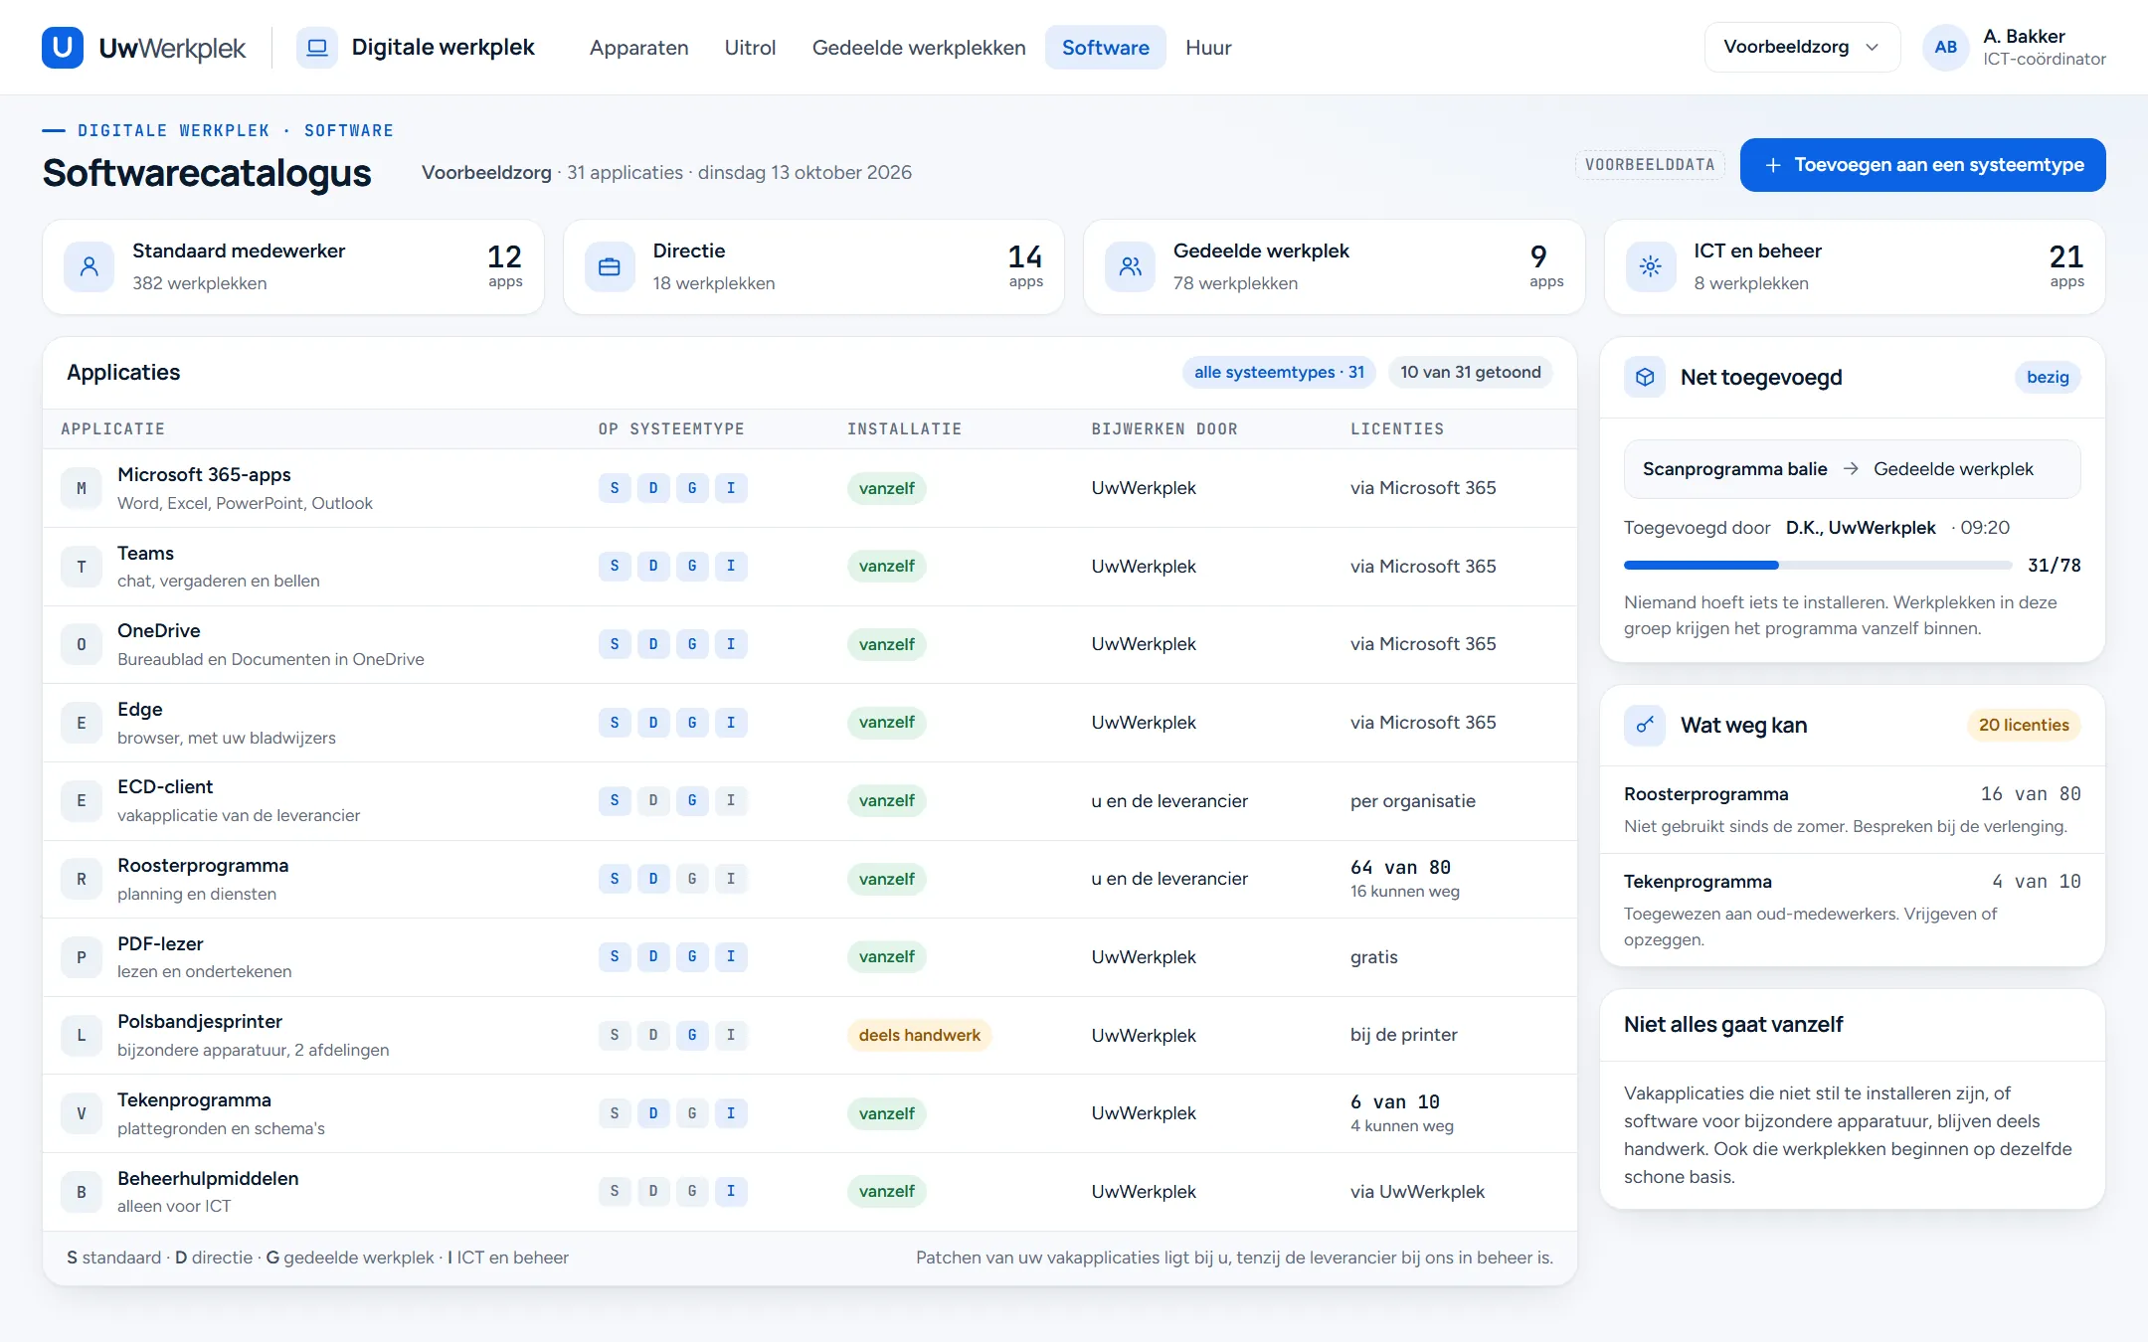Go to Gedeelde werkplekken tab

pos(919,47)
